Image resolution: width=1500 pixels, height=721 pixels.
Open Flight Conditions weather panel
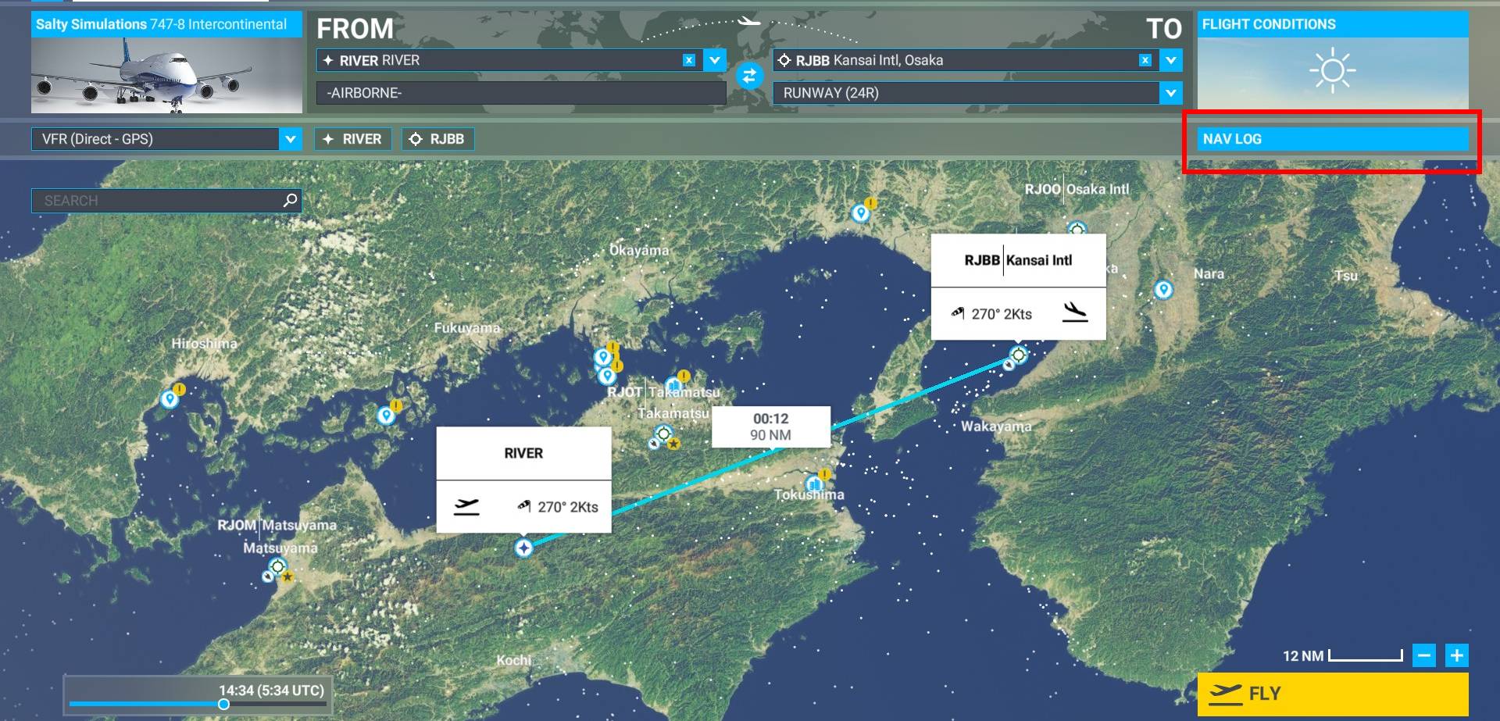click(1332, 61)
